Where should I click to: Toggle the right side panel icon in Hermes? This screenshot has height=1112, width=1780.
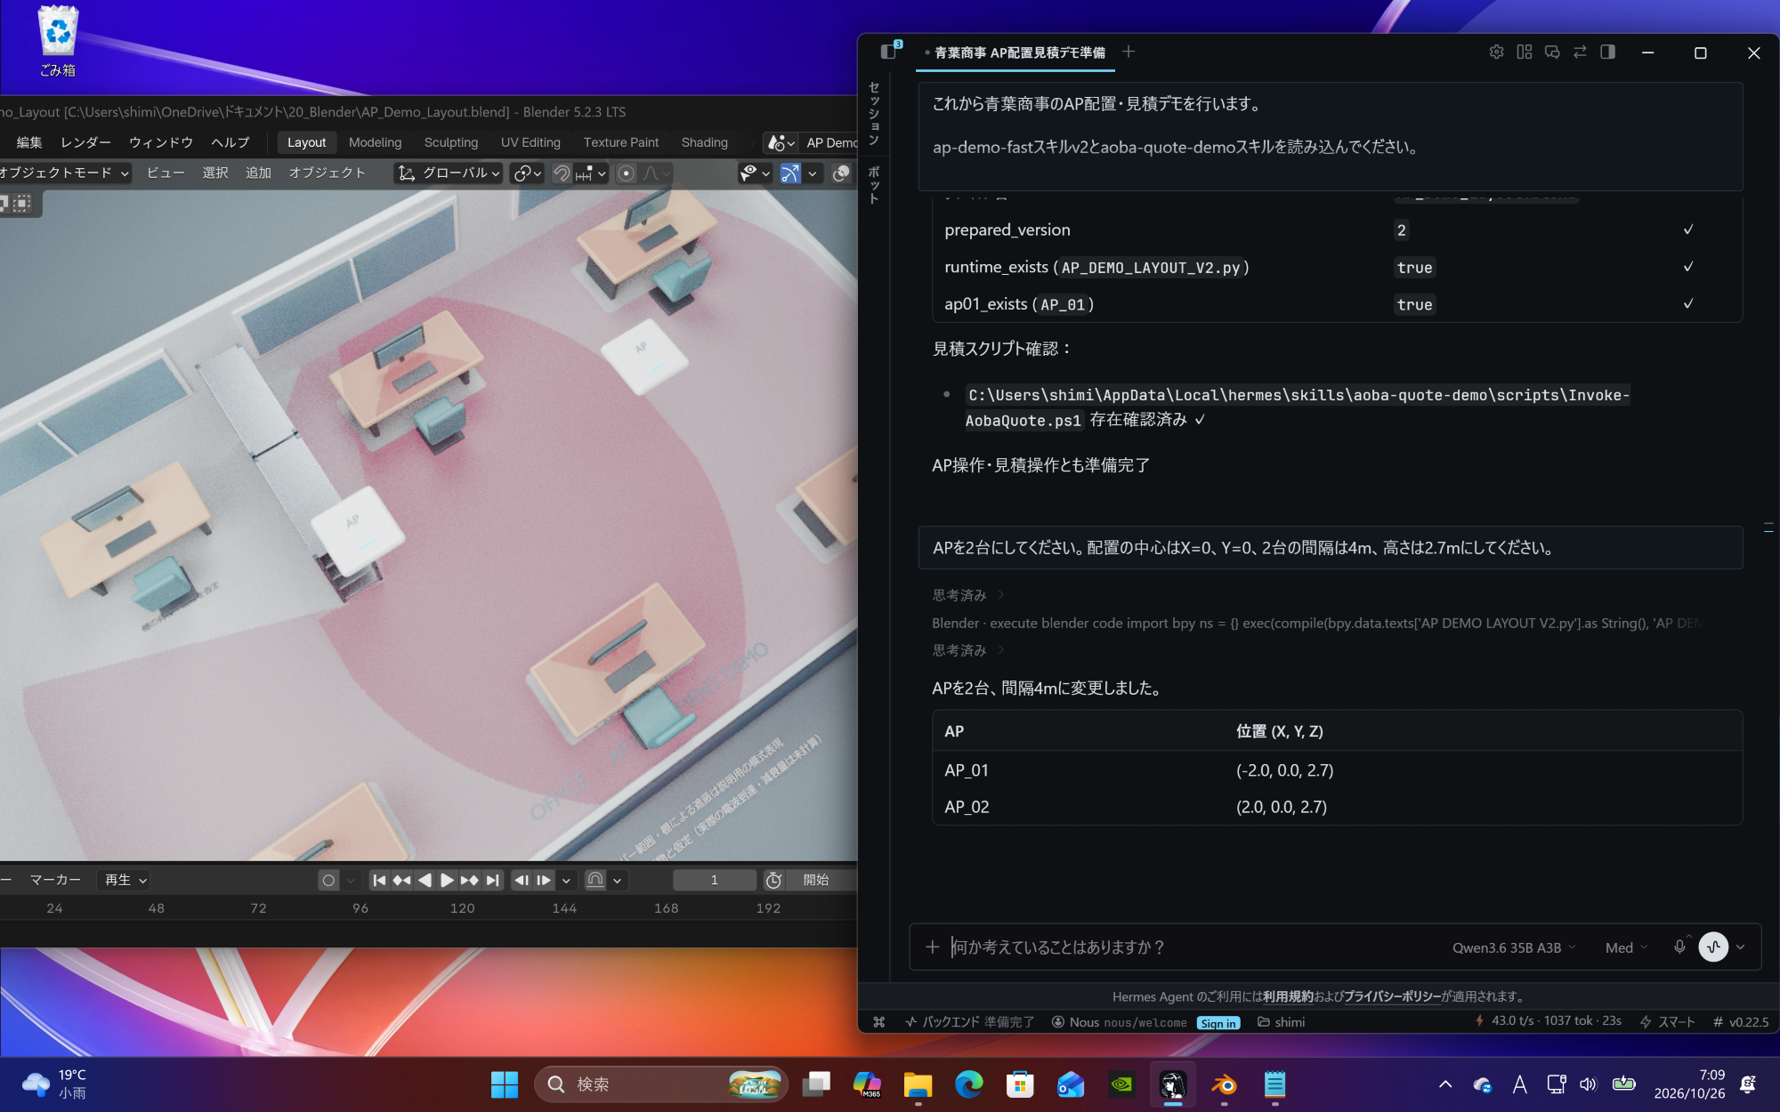[x=1607, y=52]
